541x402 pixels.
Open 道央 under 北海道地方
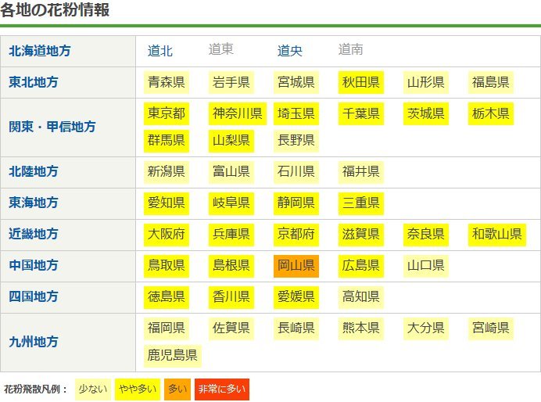(x=290, y=51)
